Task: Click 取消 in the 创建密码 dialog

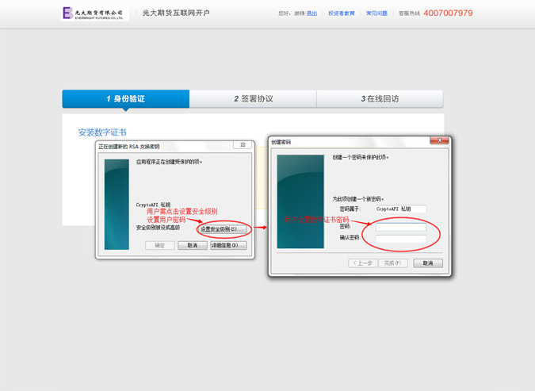Action: click(428, 263)
